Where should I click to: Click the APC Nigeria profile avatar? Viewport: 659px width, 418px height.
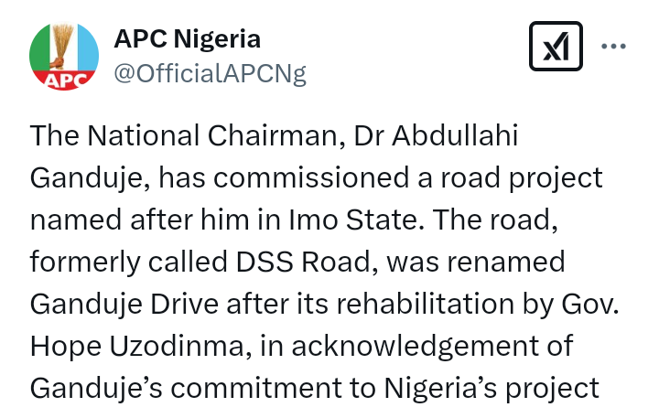point(64,57)
